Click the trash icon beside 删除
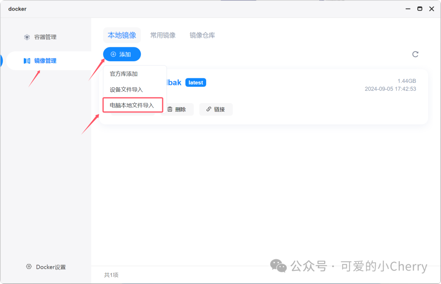 point(170,109)
